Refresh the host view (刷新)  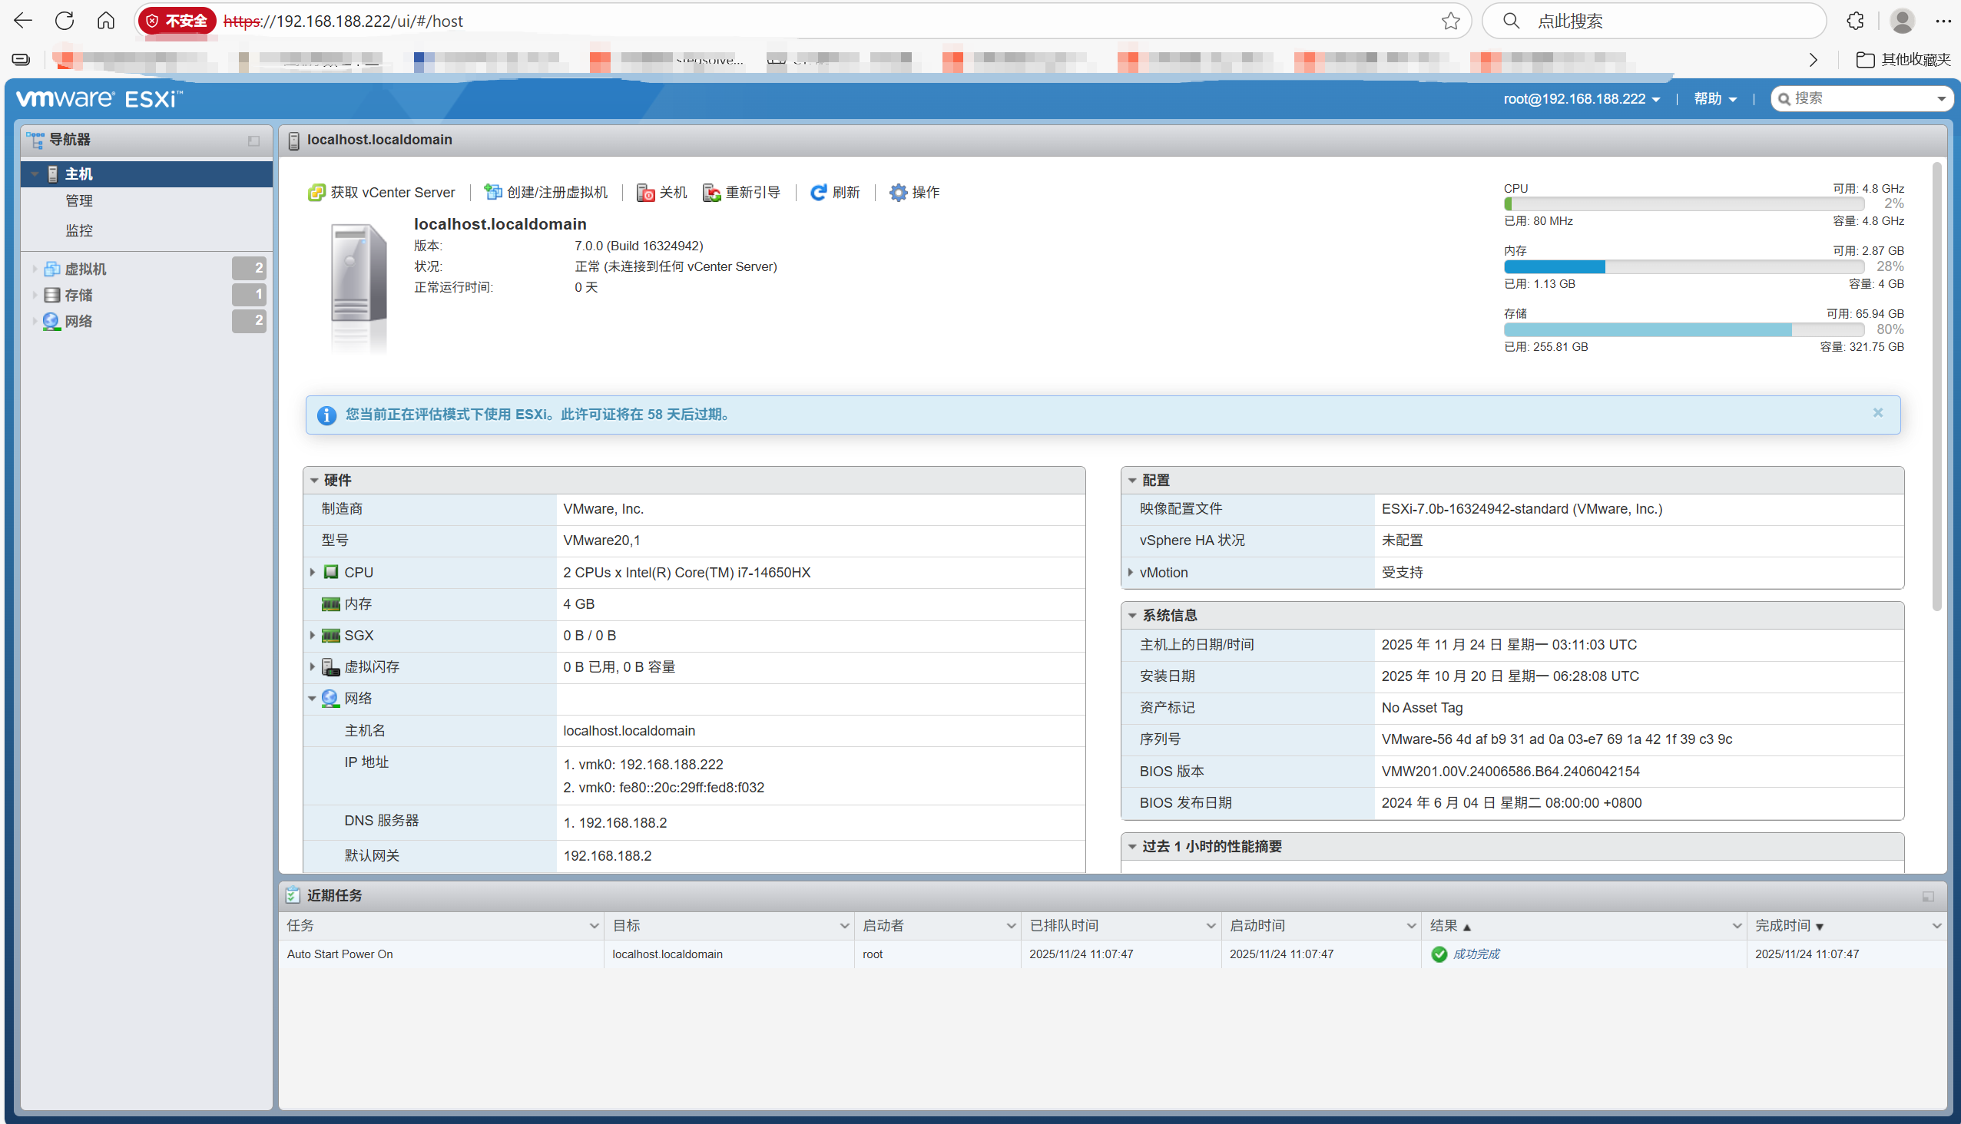pos(834,192)
